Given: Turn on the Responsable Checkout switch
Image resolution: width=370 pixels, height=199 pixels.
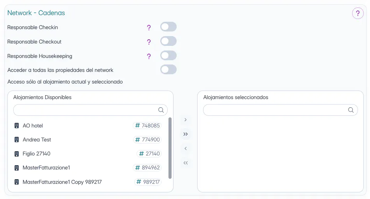Looking at the screenshot, I should [x=168, y=41].
